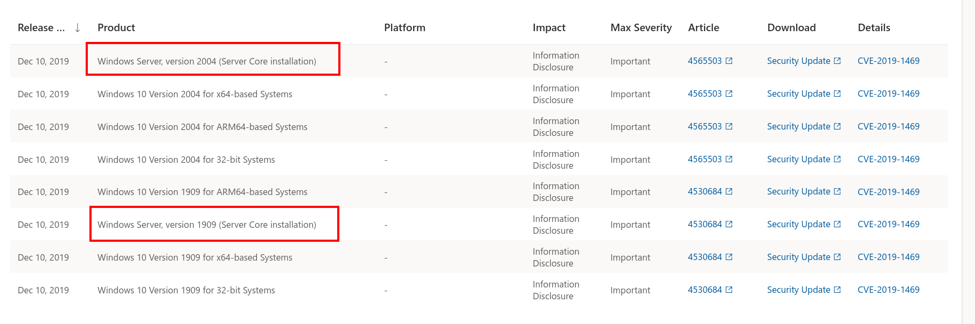975x324 pixels.
Task: Sort the table by Max Severity
Action: click(x=640, y=27)
